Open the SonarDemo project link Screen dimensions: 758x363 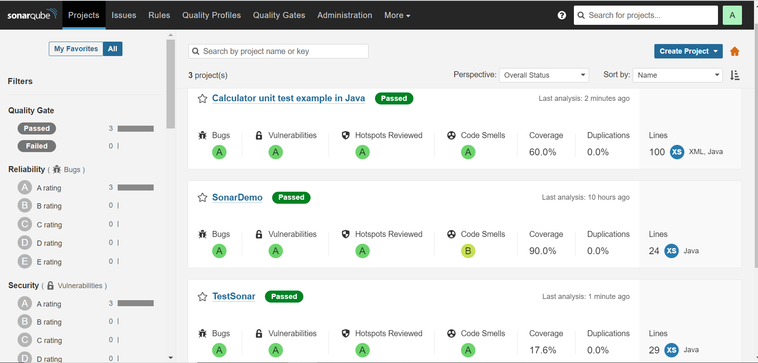(237, 197)
